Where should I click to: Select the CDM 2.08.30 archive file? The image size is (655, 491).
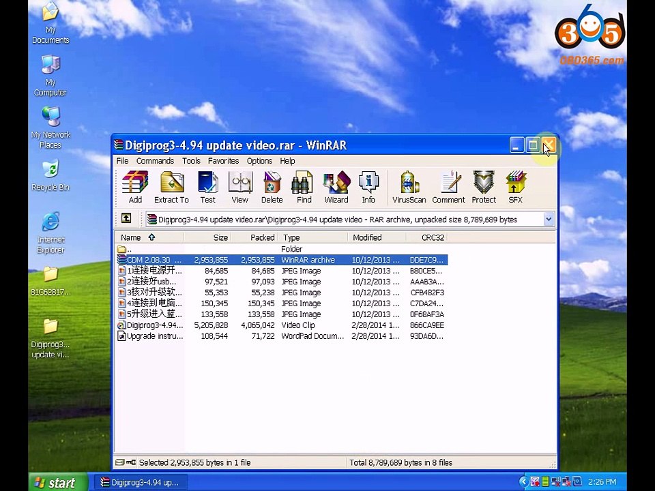[x=282, y=260]
